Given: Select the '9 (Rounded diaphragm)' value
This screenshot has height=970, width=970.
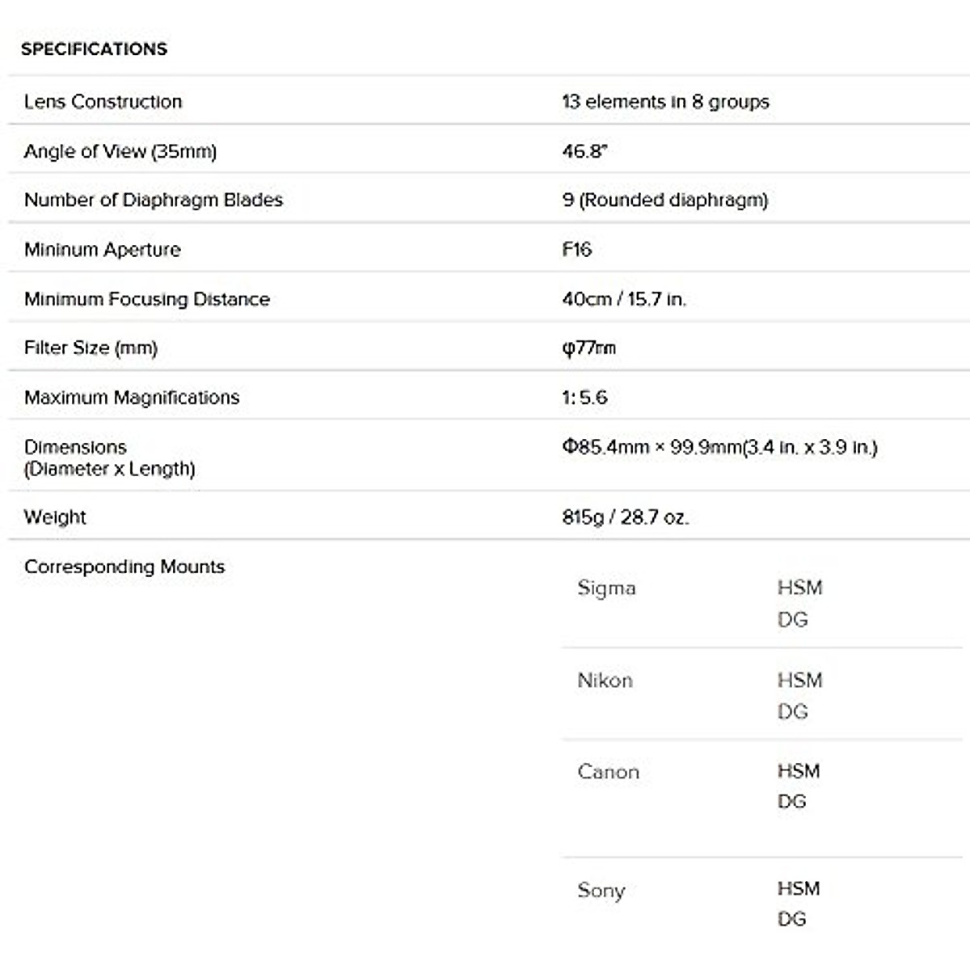Looking at the screenshot, I should 664,200.
